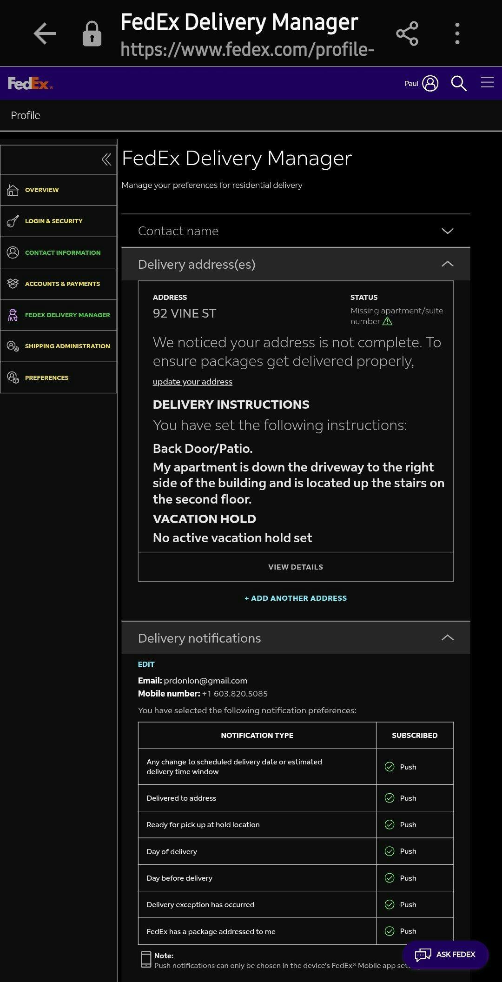Viewport: 502px width, 982px height.
Task: Click the FedEx logo
Action: click(30, 84)
